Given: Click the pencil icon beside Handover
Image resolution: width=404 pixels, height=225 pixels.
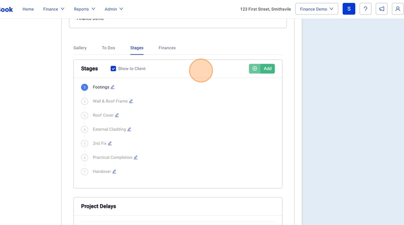Looking at the screenshot, I should (x=114, y=172).
